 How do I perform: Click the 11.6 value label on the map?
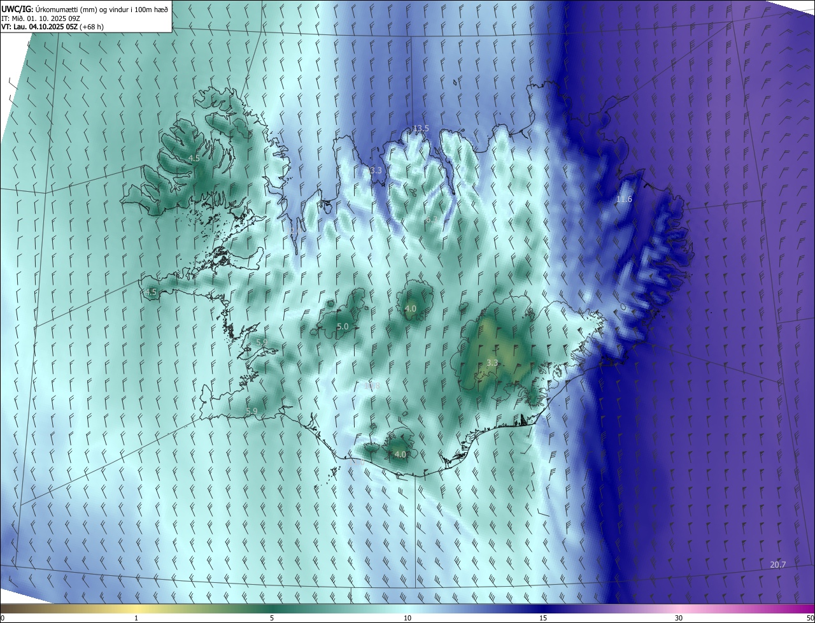[624, 199]
